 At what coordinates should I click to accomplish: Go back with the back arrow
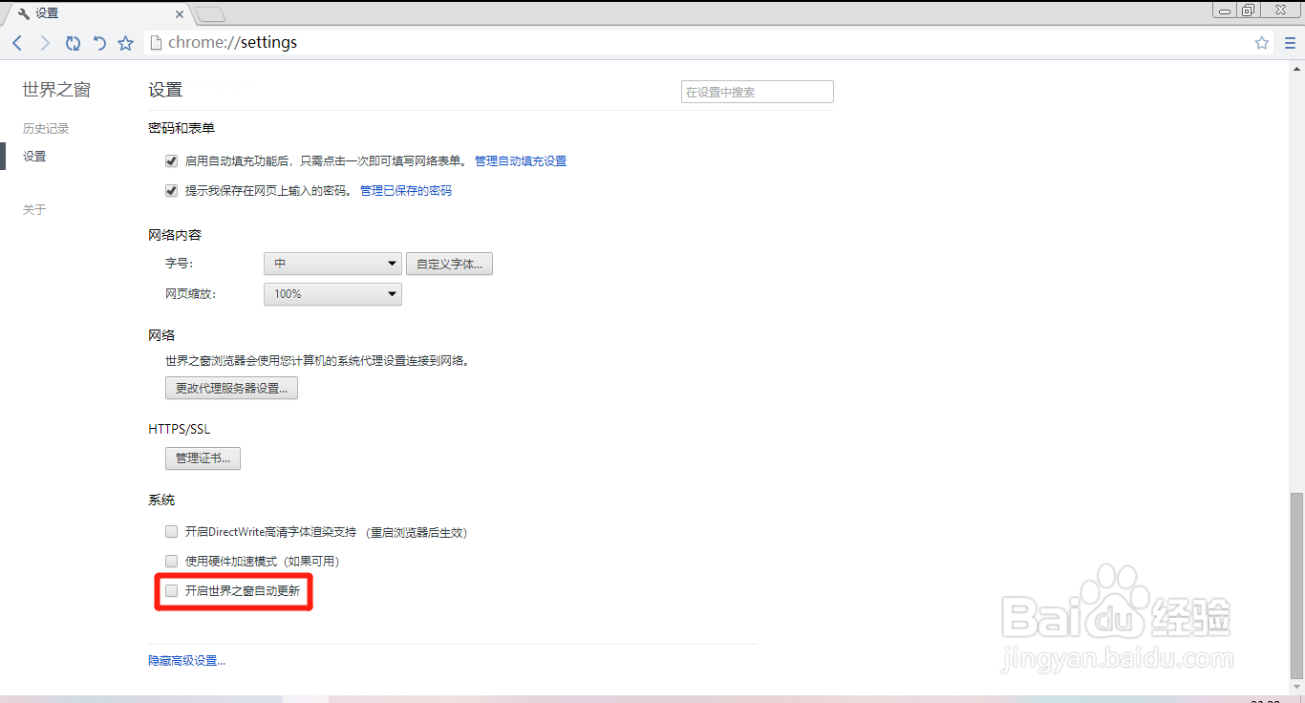pyautogui.click(x=17, y=43)
